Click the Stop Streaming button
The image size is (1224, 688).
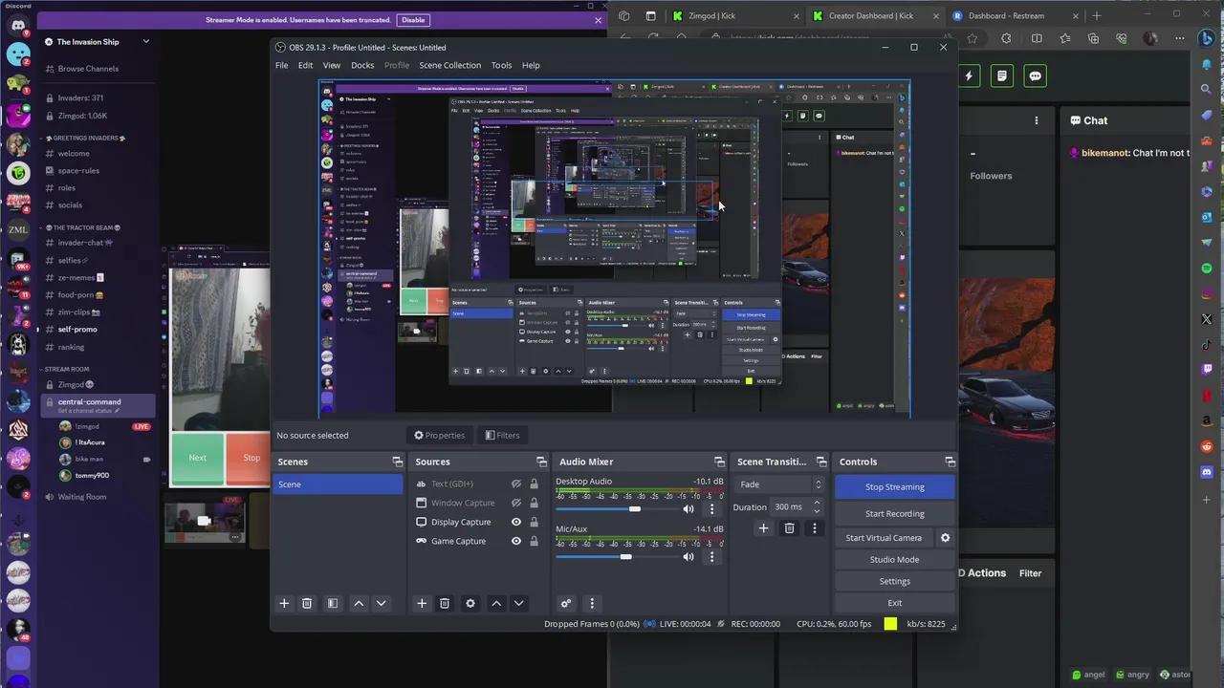894,487
